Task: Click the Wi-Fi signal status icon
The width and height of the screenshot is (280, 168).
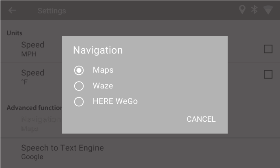Action: coord(268,10)
